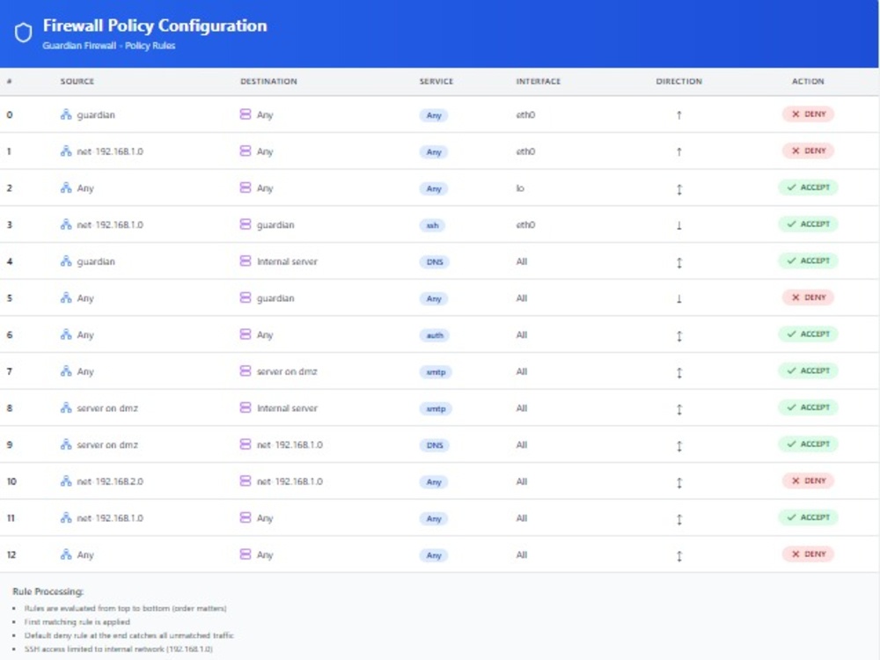
Task: Select the SERVICE column header
Action: [x=436, y=81]
